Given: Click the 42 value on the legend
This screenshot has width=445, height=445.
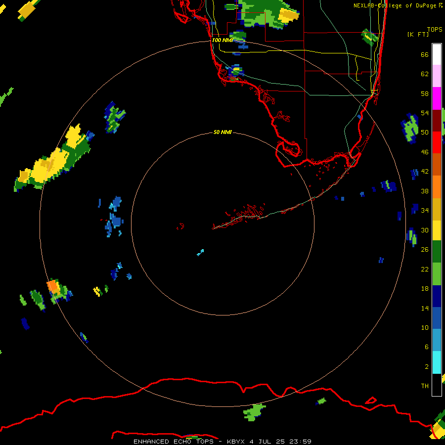Looking at the screenshot, I should [425, 172].
